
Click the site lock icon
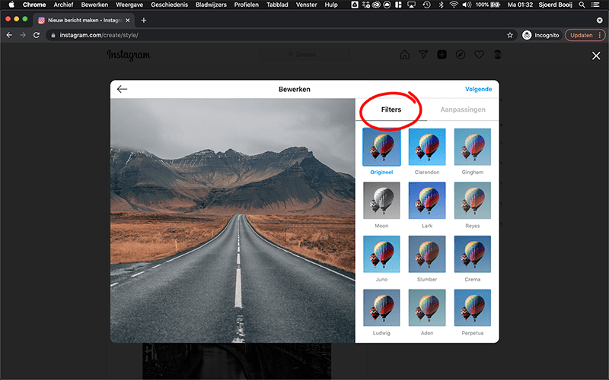pos(53,35)
